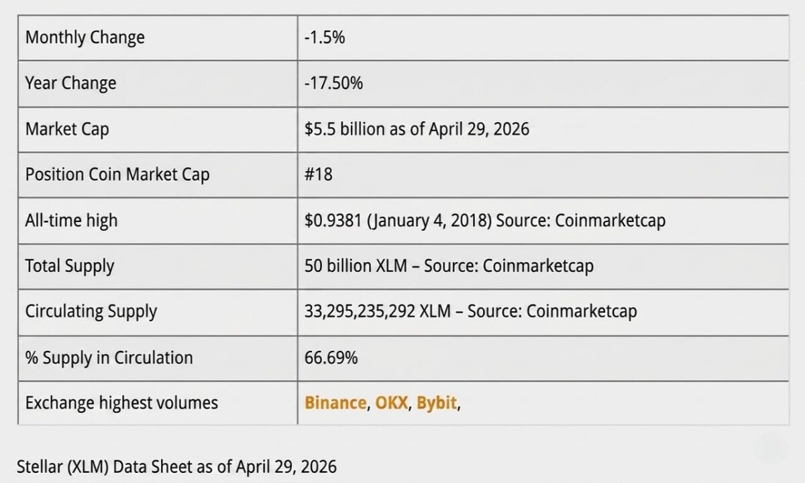Click the -1.5% monthly change value
Image resolution: width=805 pixels, height=483 pixels.
(x=325, y=38)
